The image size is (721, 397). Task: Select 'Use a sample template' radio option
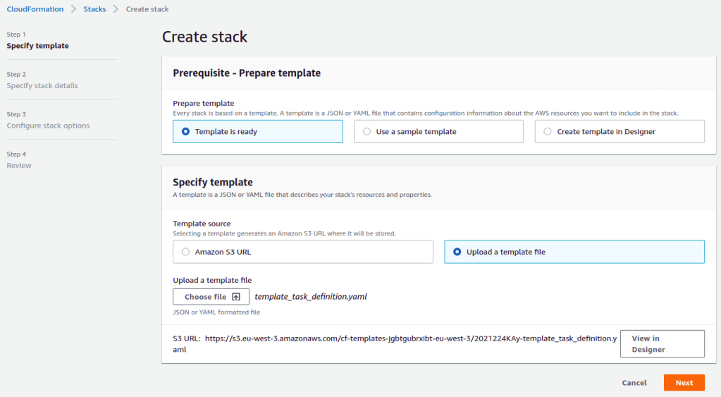(x=367, y=132)
